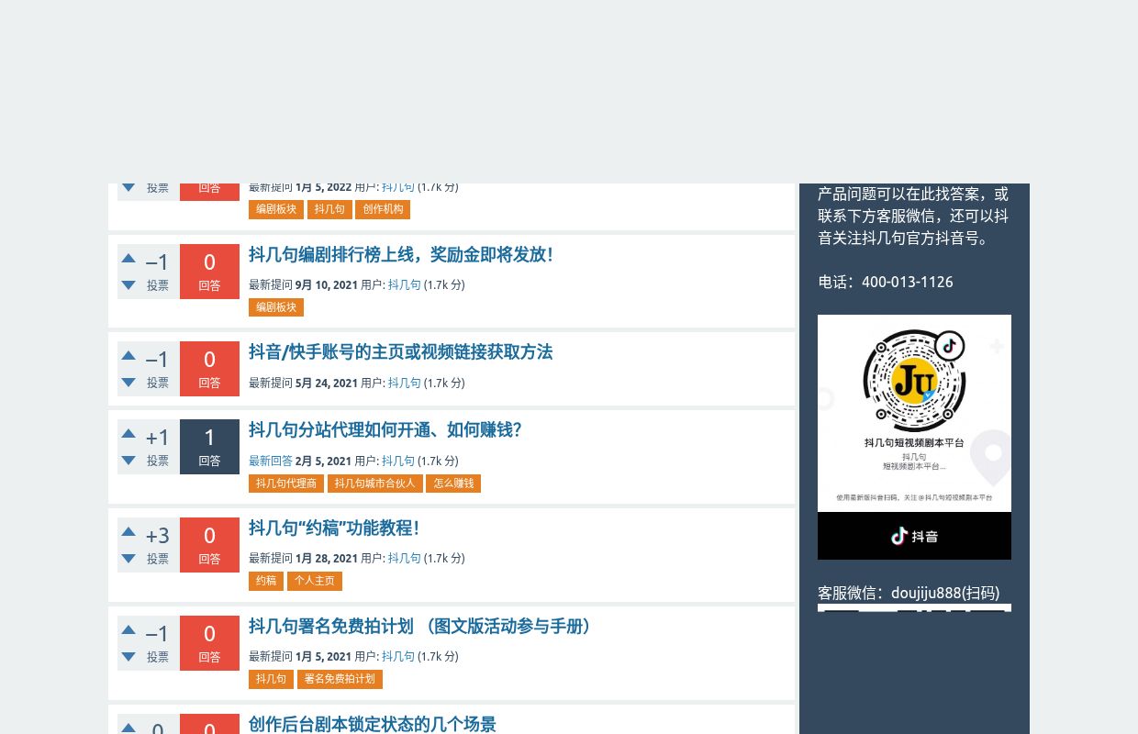Viewport: 1138px width, 734px height.
Task: Click the 客服微信：doujiju888(扫码) text
Action: pos(909,594)
